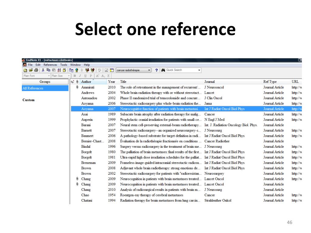Open the Tools menu
The width and height of the screenshot is (311, 233).
coord(64,65)
